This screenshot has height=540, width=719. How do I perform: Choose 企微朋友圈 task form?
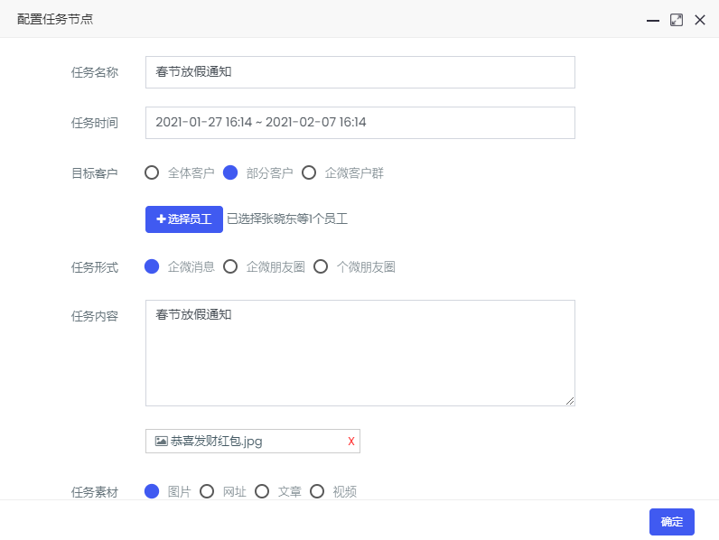pyautogui.click(x=230, y=266)
